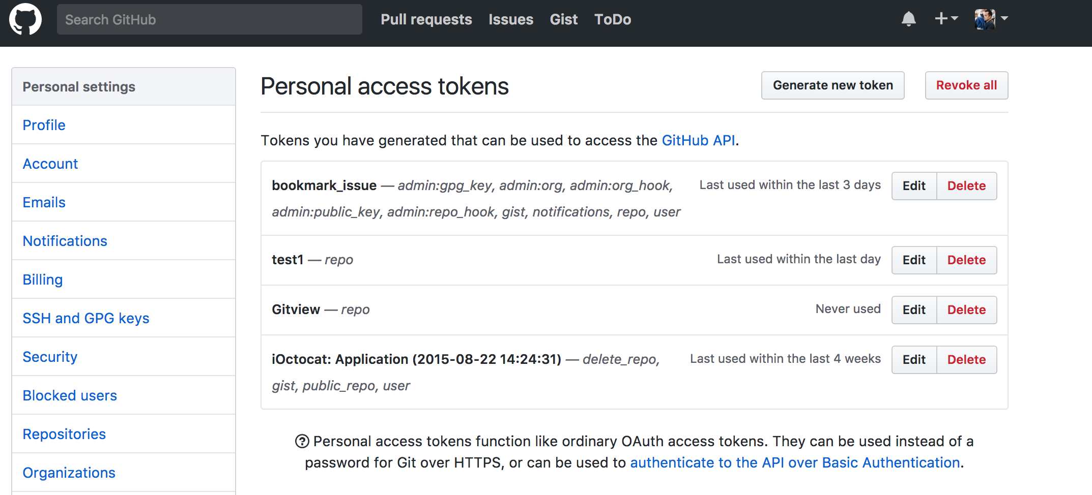Image resolution: width=1092 pixels, height=495 pixels.
Task: Open the notifications bell
Action: (x=908, y=19)
